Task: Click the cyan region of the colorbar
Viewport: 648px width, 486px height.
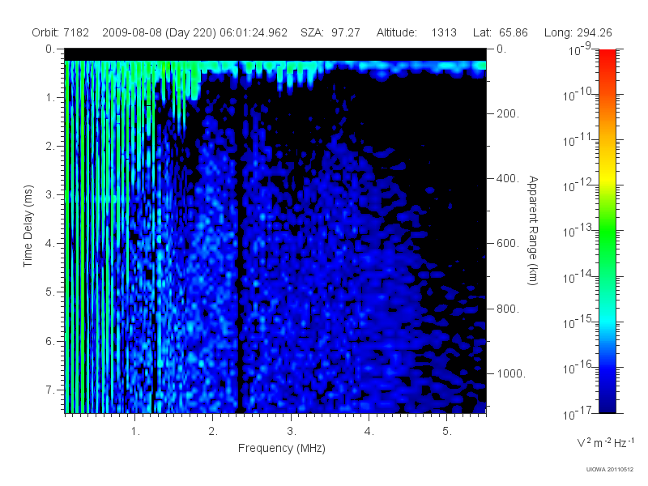Action: point(607,318)
